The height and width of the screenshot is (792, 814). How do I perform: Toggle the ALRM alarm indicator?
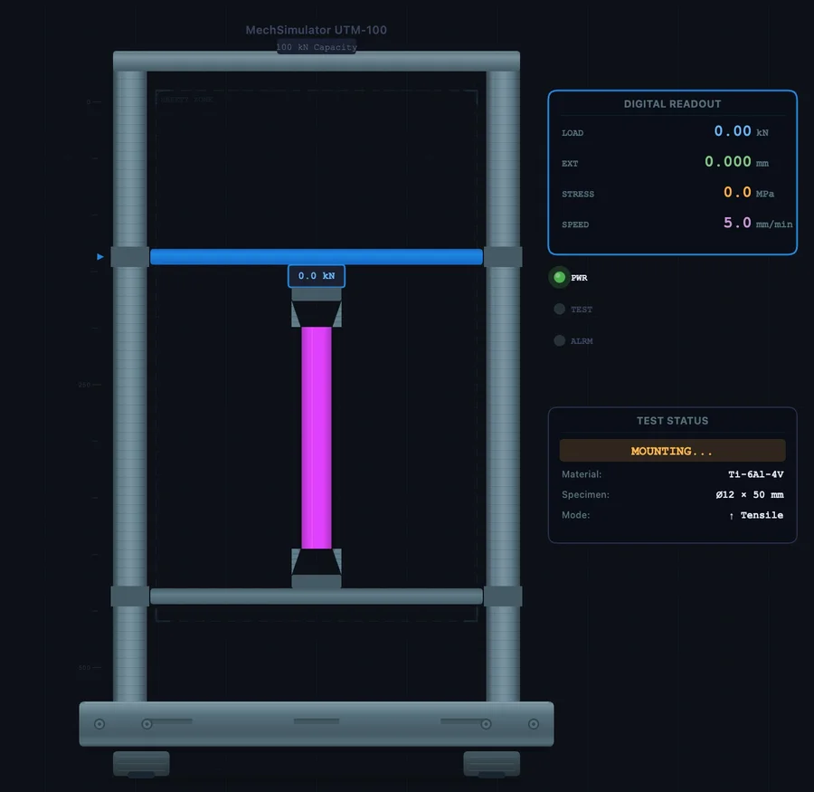coord(560,340)
